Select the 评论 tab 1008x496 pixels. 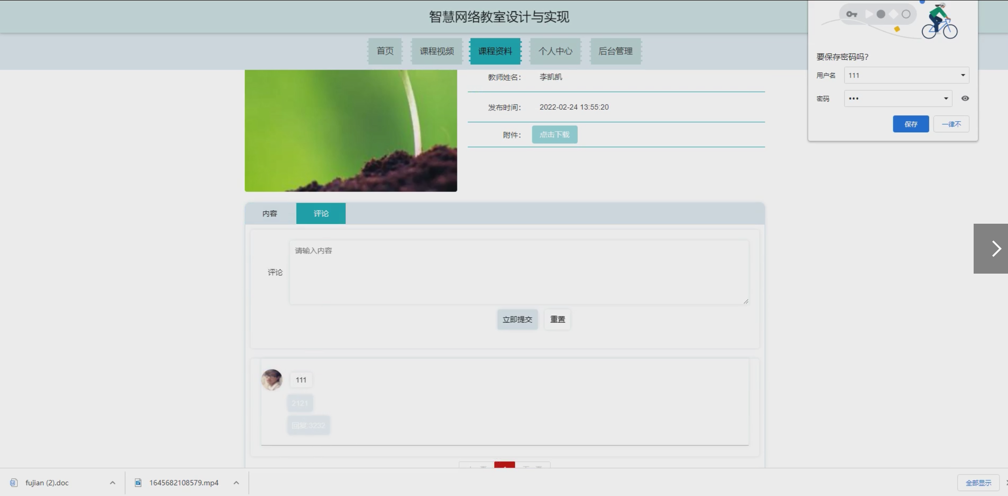(x=321, y=213)
